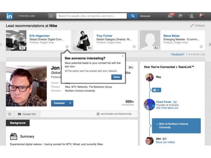Open Advanced search

(145, 16)
